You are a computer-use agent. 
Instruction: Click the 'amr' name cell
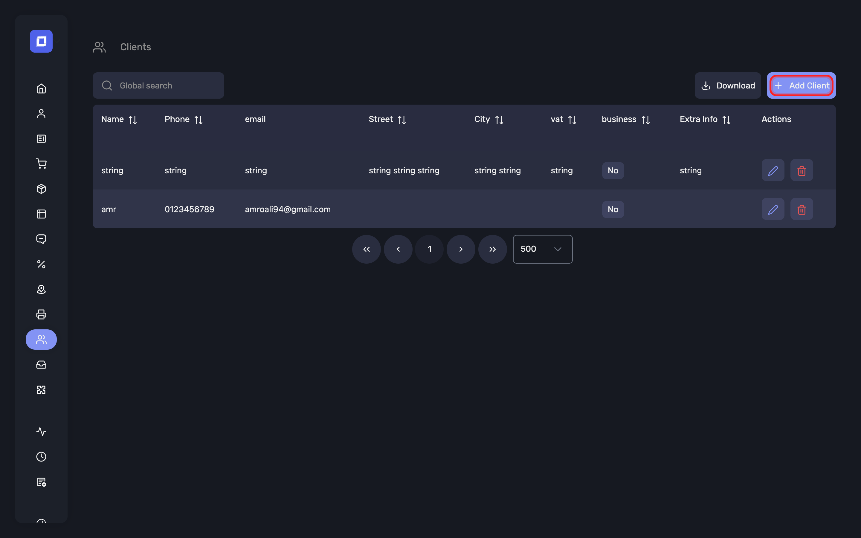(109, 210)
